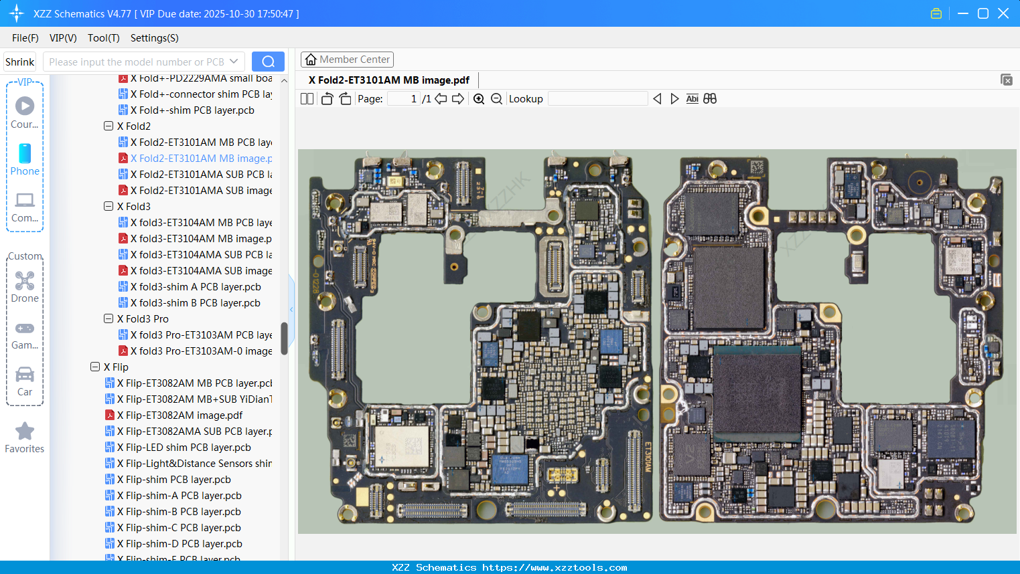
Task: Go to the next page with the arrow icon
Action: [458, 98]
